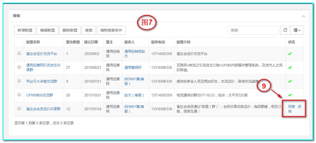Click contact 赵杰（客服） link
The height and width of the screenshot is (143, 316).
[x=134, y=95]
